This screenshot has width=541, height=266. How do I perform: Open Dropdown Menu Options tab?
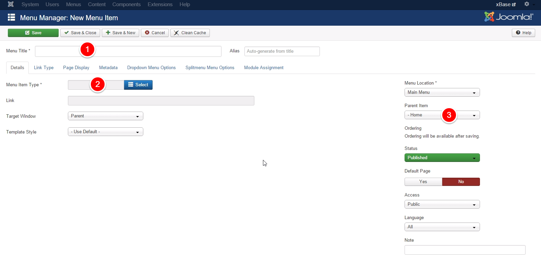coord(152,68)
